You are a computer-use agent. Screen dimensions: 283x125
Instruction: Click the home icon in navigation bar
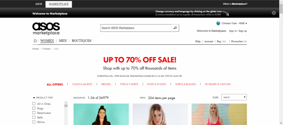pos(35,41)
